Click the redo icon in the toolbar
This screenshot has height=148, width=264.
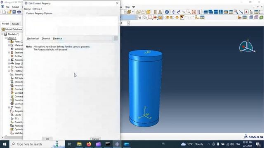192,17
